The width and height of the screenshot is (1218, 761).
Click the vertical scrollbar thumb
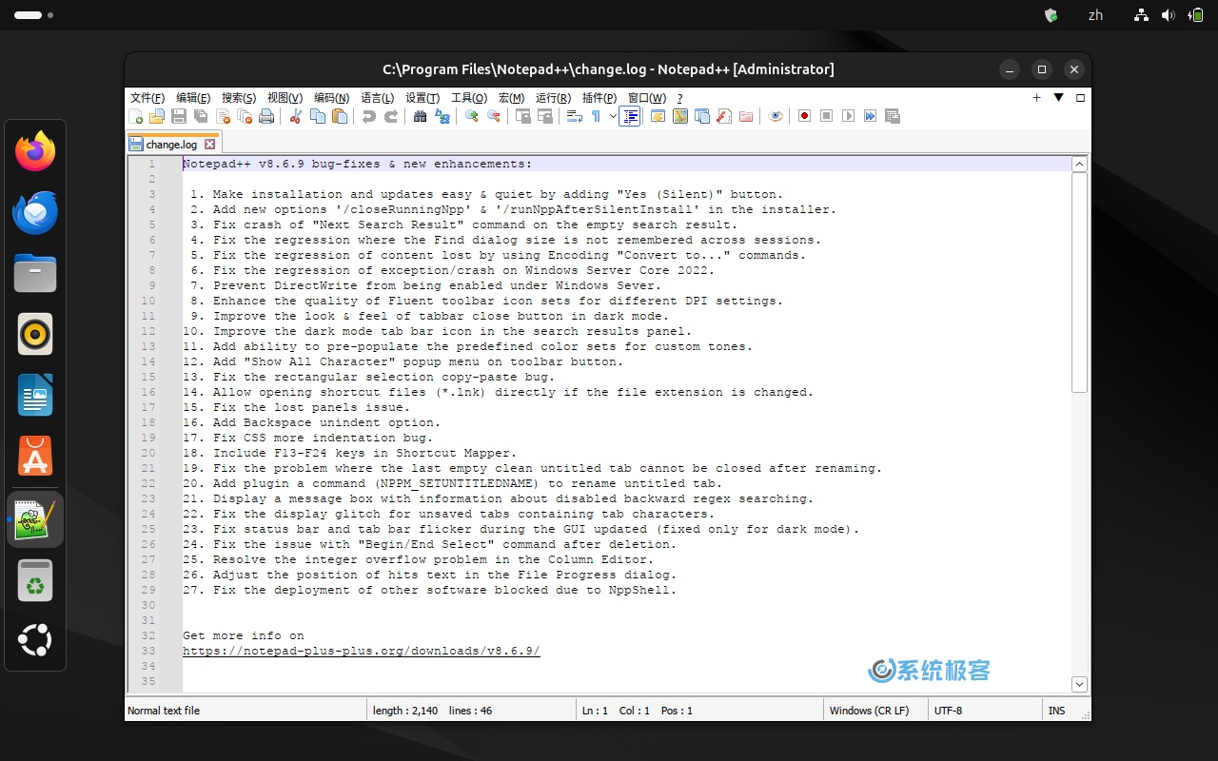click(x=1079, y=283)
